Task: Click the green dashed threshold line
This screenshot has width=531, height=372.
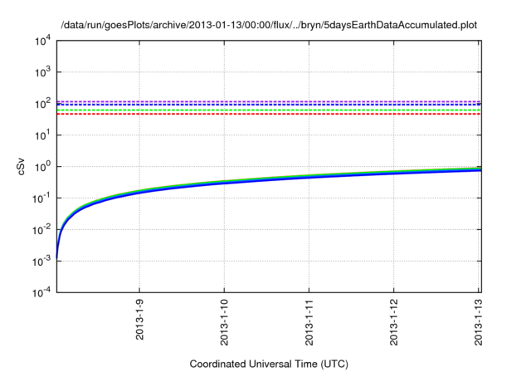Action: pos(269,110)
